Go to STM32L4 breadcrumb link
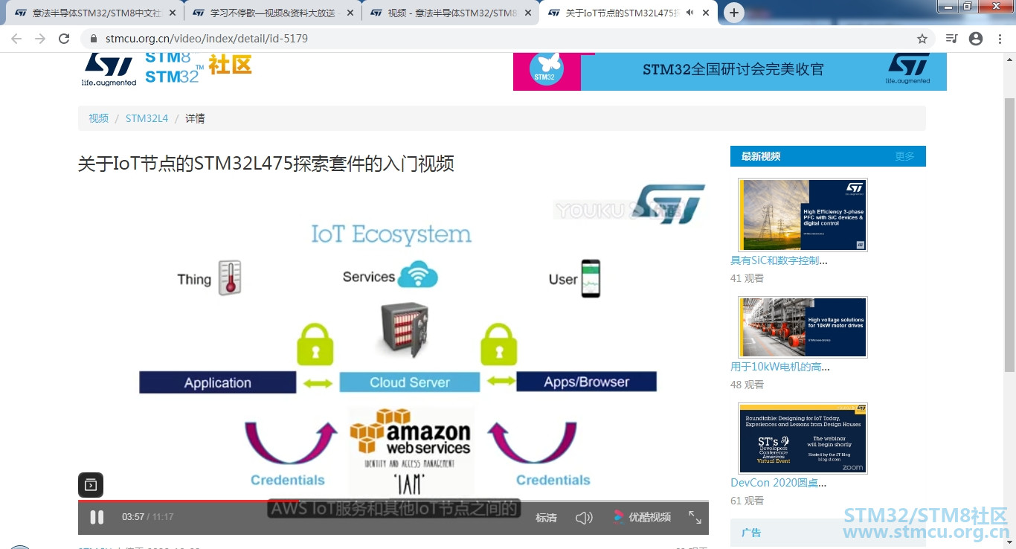Viewport: 1016px width, 549px height. (147, 118)
